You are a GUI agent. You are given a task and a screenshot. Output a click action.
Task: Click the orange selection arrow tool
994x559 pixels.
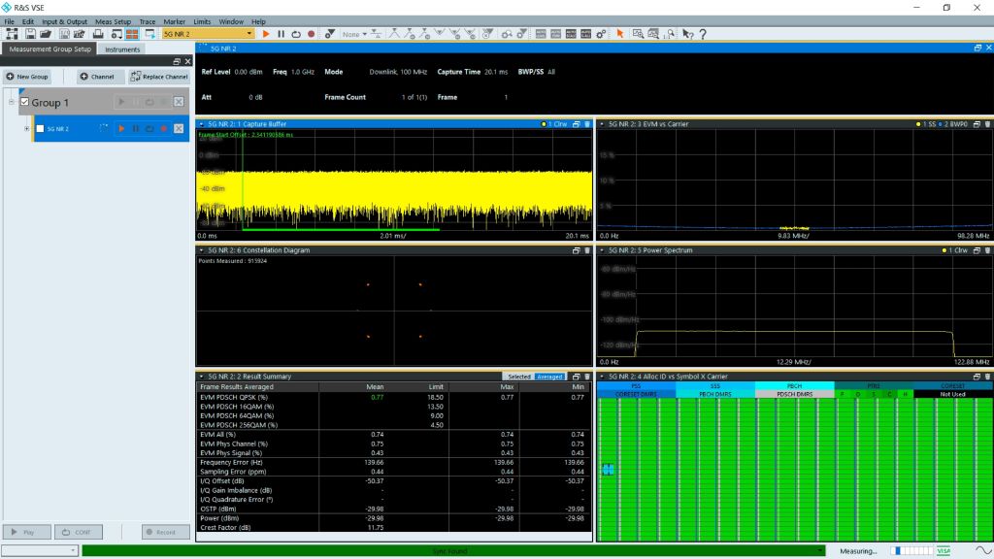point(618,34)
